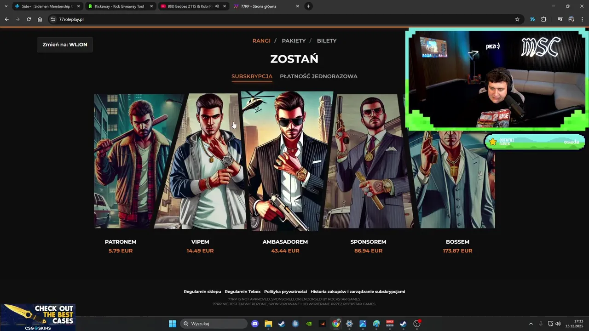The image size is (589, 331).
Task: Open Discord from the taskbar
Action: (255, 324)
